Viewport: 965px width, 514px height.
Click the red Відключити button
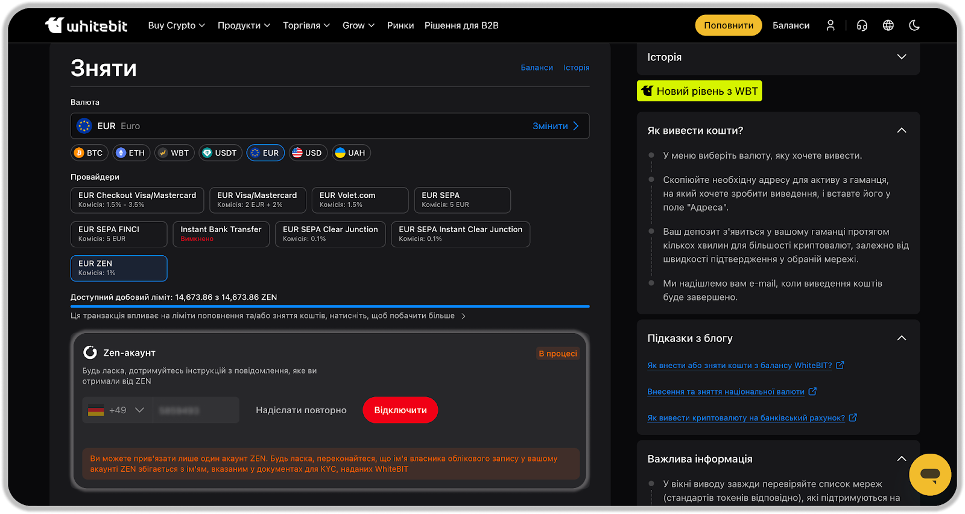tap(400, 410)
